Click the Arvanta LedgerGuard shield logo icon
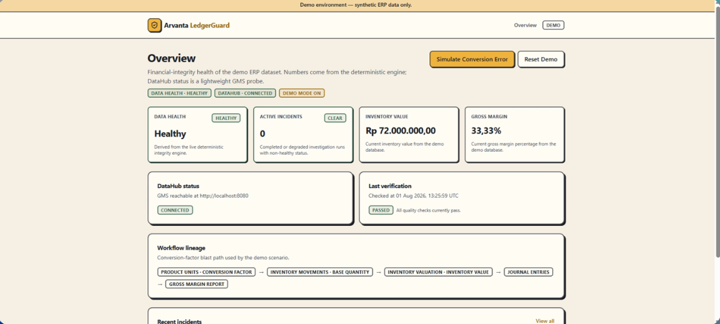The height and width of the screenshot is (324, 720). (155, 25)
